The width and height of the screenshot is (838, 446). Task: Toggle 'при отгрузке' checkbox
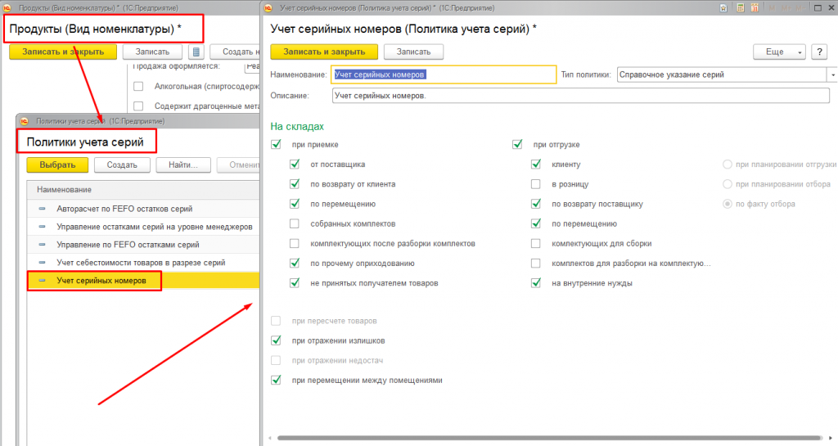click(x=517, y=144)
